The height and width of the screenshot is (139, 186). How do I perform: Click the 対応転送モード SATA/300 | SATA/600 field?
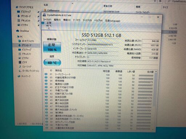coord(103,53)
